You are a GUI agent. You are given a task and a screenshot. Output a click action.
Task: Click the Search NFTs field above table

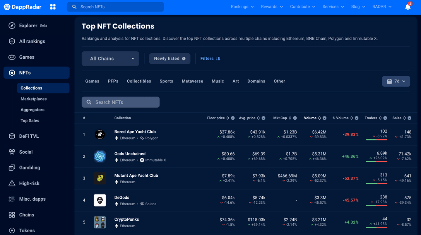(x=121, y=102)
